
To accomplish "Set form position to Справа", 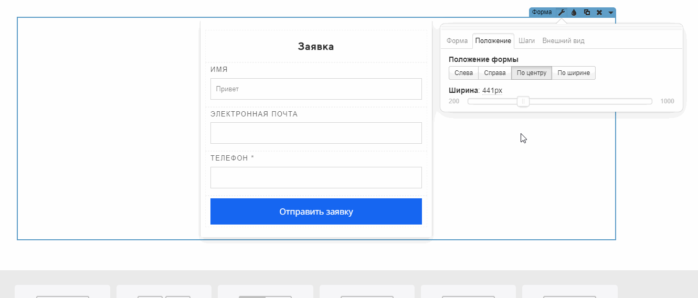I will 494,73.
